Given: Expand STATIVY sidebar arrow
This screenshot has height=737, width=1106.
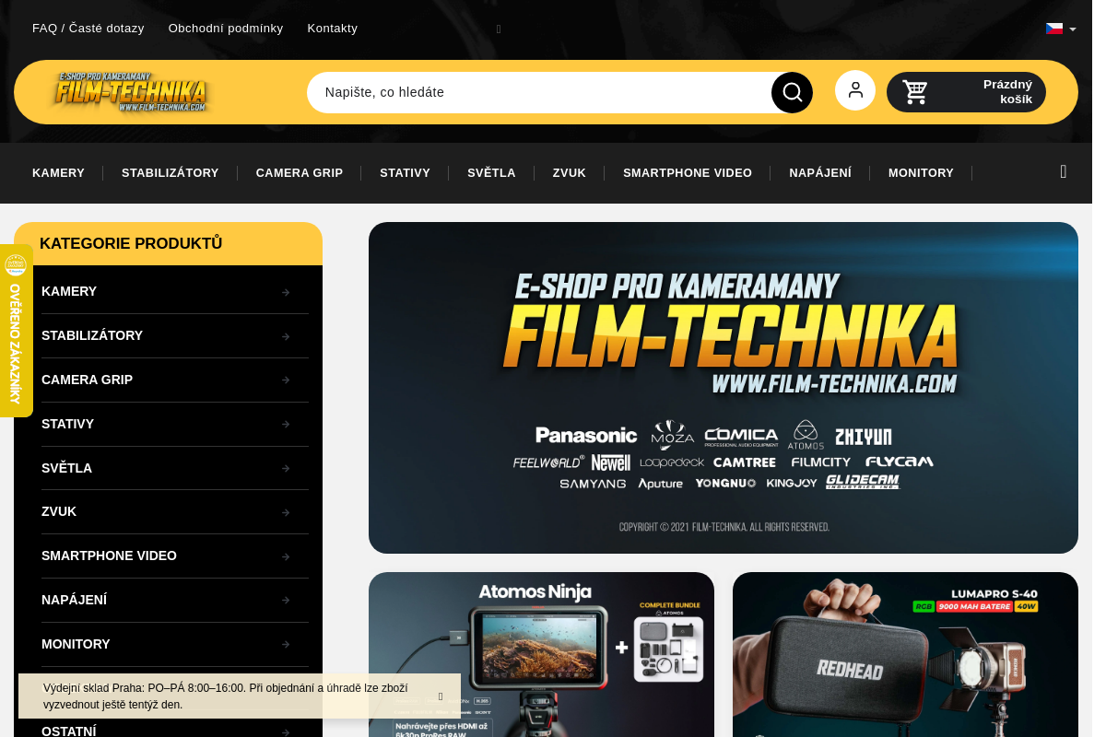Looking at the screenshot, I should [x=286, y=425].
